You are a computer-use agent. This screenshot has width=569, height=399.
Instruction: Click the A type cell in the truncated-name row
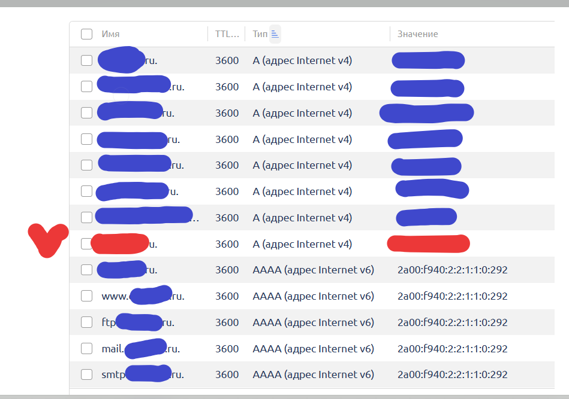[x=302, y=218]
